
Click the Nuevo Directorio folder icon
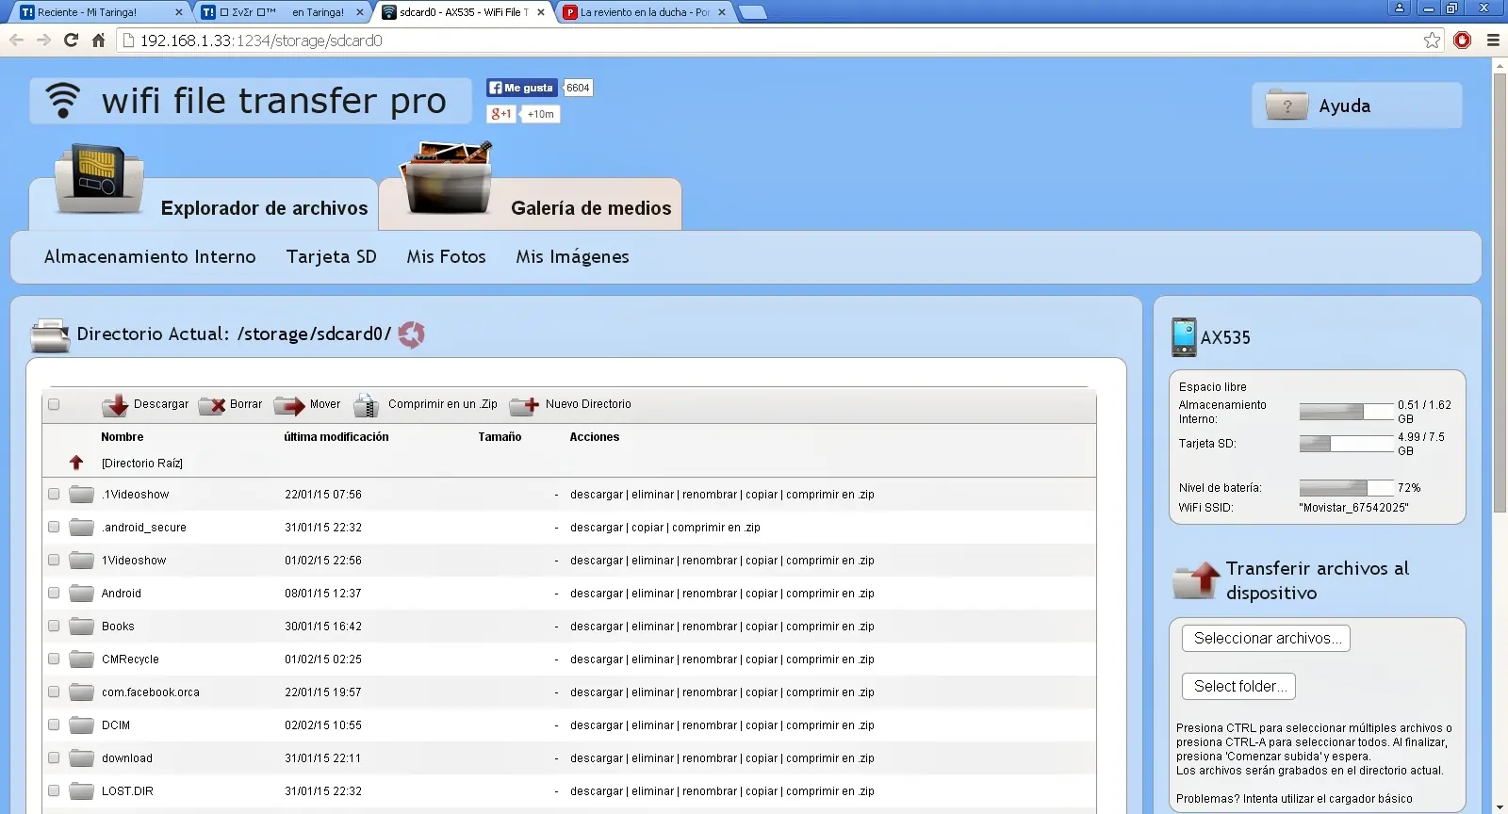click(x=524, y=405)
